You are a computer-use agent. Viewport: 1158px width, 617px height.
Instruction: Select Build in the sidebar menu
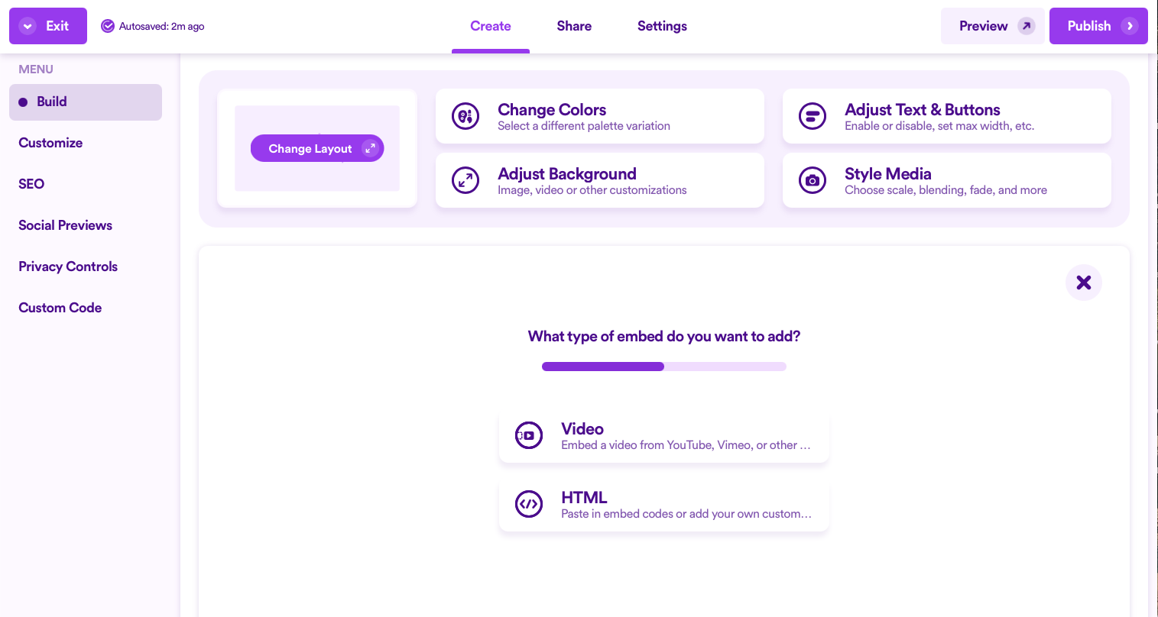(x=86, y=102)
